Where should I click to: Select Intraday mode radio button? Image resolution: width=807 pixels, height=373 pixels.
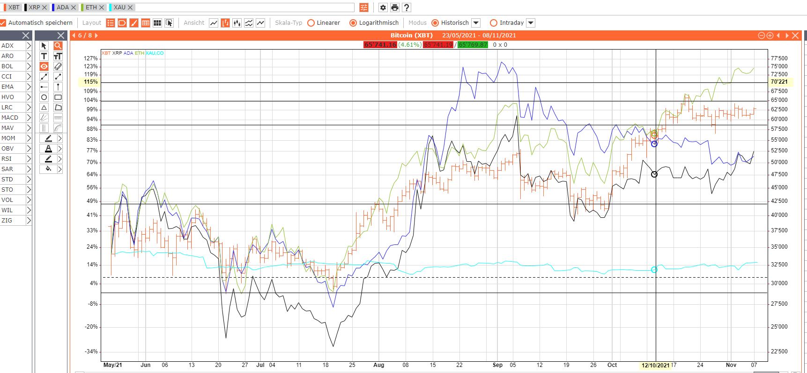(x=493, y=23)
